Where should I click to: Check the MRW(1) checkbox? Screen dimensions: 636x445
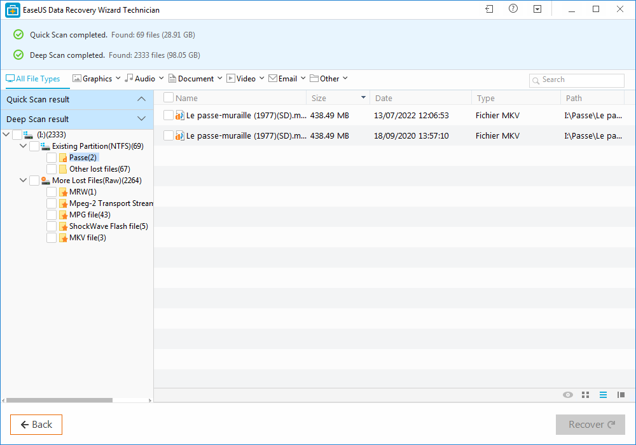click(x=52, y=192)
